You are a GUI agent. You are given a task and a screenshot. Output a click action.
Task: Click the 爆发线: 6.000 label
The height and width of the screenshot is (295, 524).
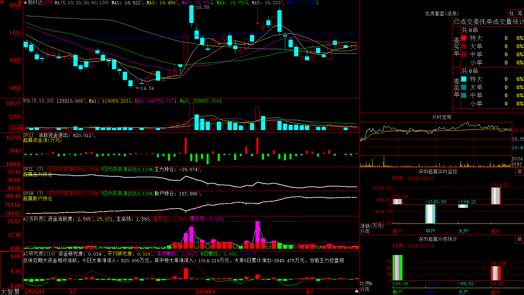click(x=206, y=219)
